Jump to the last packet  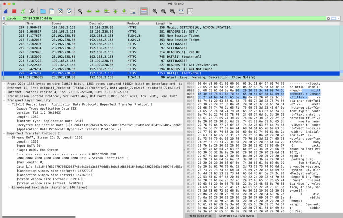(124, 11)
